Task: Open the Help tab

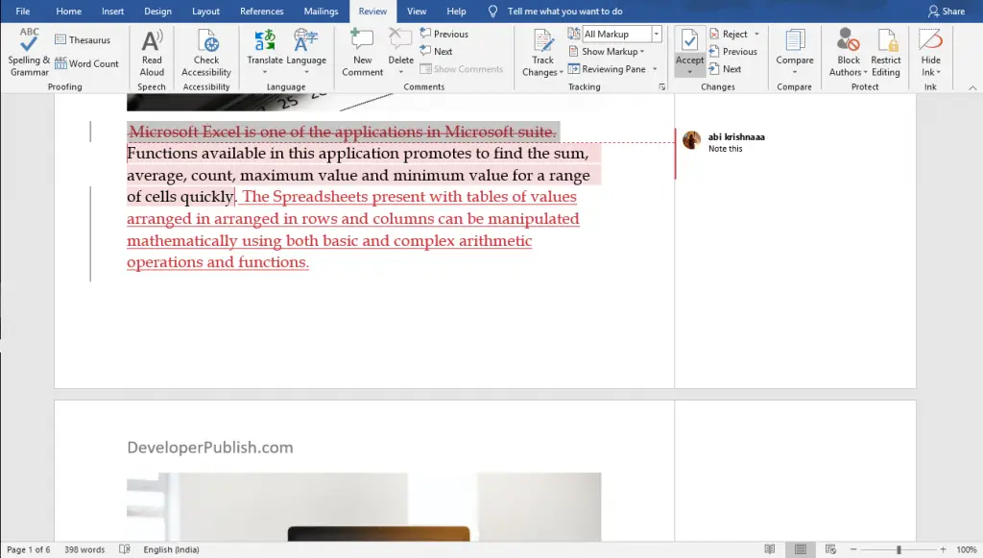Action: 456,12
